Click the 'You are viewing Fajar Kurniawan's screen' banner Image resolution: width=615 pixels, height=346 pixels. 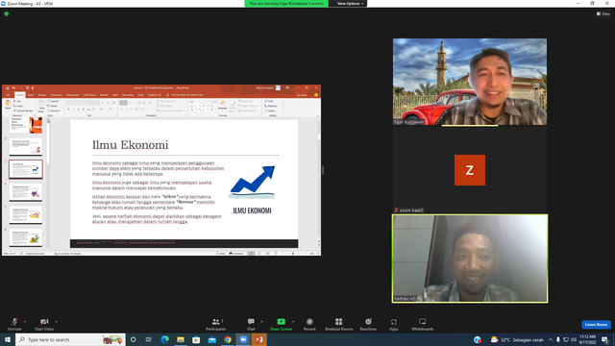point(286,4)
